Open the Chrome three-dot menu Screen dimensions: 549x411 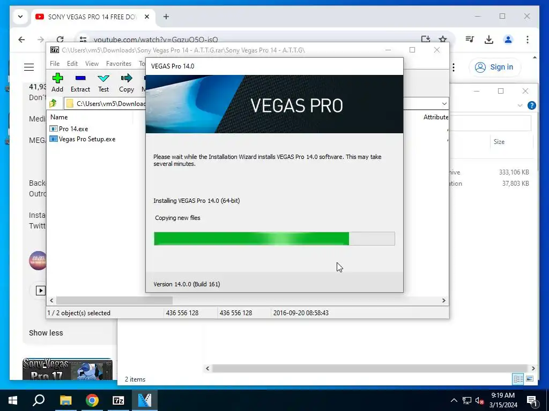[x=528, y=40]
